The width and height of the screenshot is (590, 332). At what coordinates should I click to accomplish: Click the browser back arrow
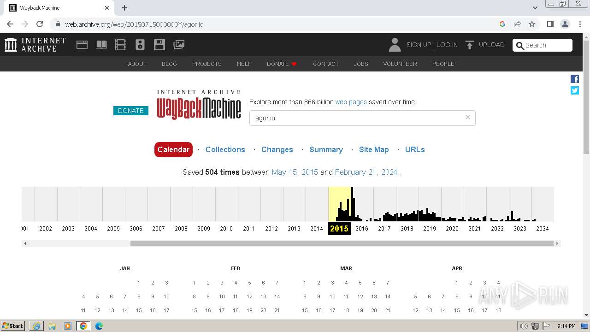[x=10, y=24]
